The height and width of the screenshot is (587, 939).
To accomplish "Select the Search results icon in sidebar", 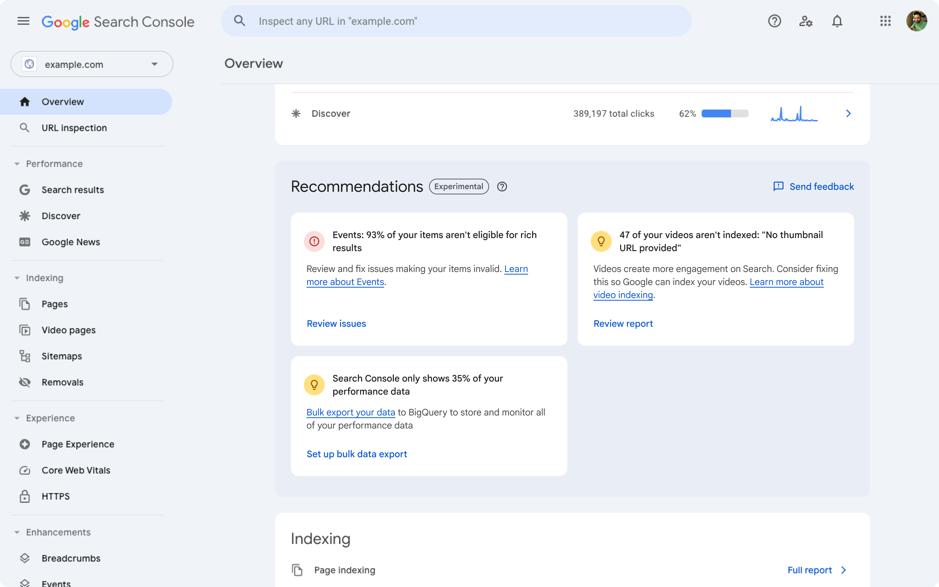I will (x=25, y=189).
